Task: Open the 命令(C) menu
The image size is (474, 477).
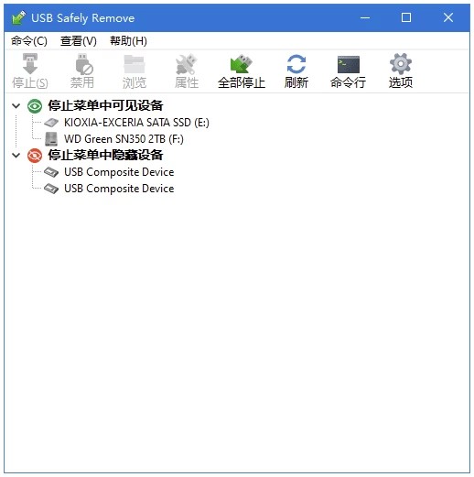Action: coord(29,41)
